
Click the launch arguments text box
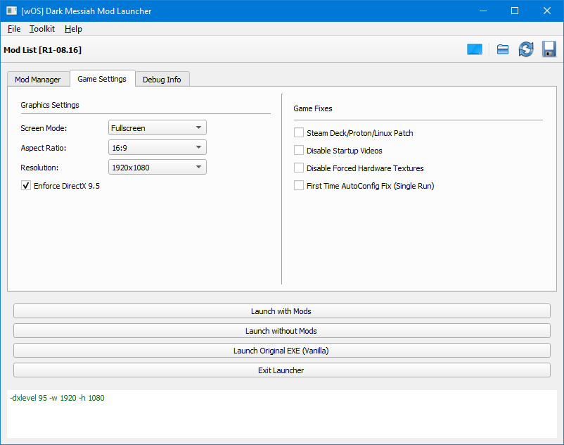click(281, 414)
